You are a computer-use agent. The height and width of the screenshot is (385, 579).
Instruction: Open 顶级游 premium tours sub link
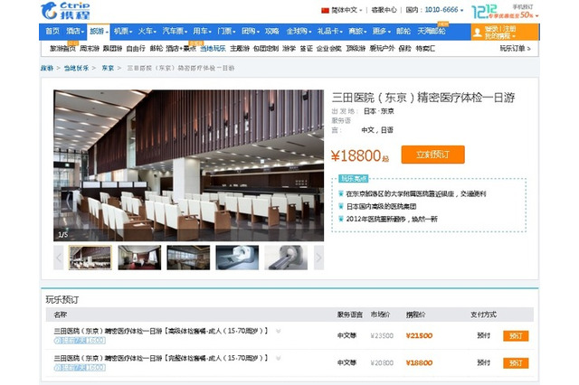pyautogui.click(x=356, y=48)
